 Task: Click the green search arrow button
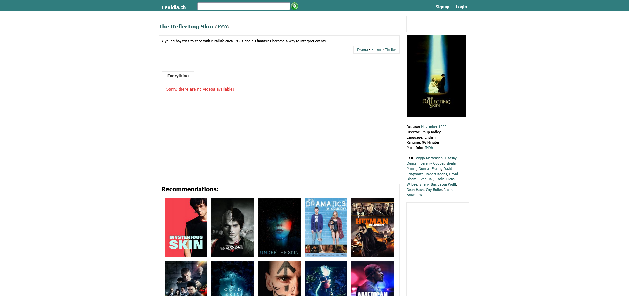(x=295, y=6)
